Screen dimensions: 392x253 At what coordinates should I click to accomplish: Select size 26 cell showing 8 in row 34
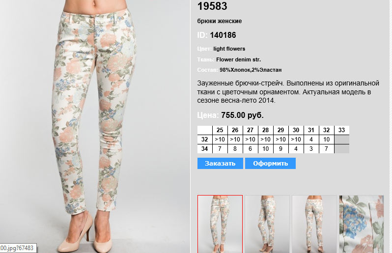235,149
